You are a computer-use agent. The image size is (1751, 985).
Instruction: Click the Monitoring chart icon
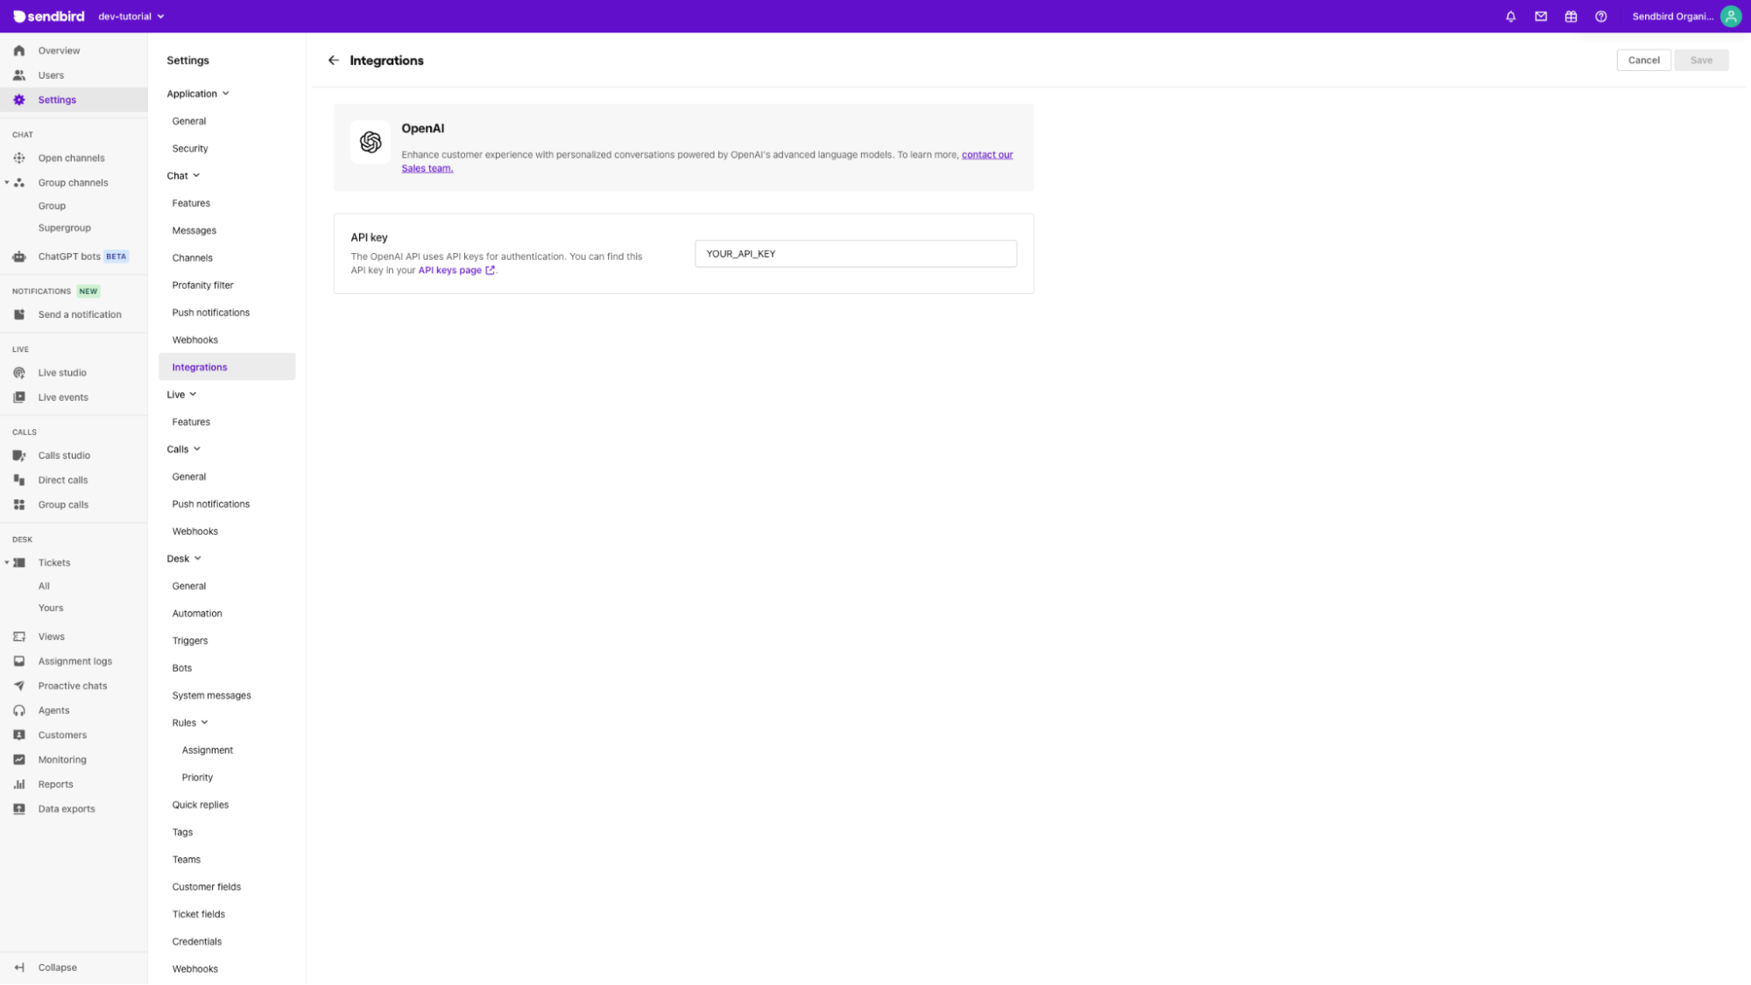19,759
